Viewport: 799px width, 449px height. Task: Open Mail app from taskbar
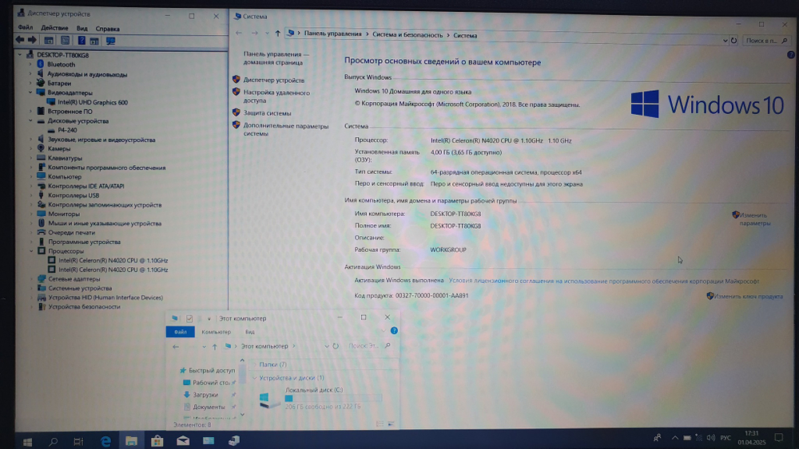(x=183, y=441)
